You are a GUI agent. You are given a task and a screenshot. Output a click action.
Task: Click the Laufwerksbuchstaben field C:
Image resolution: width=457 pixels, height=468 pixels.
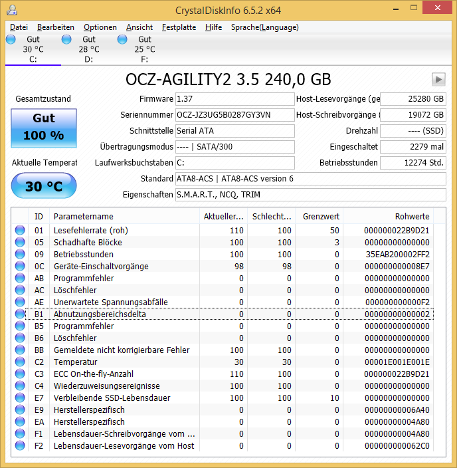click(x=234, y=163)
